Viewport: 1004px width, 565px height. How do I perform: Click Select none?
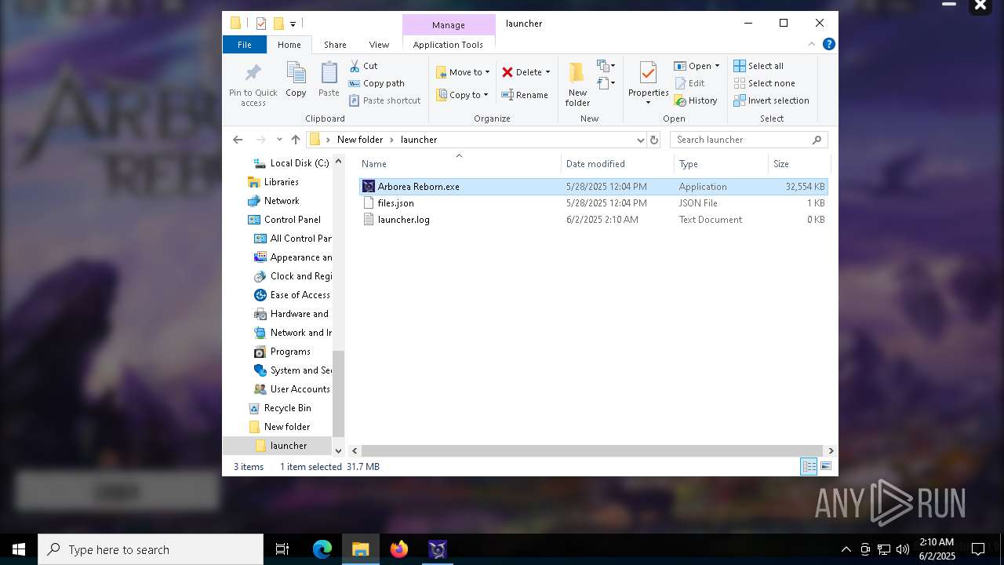764,83
